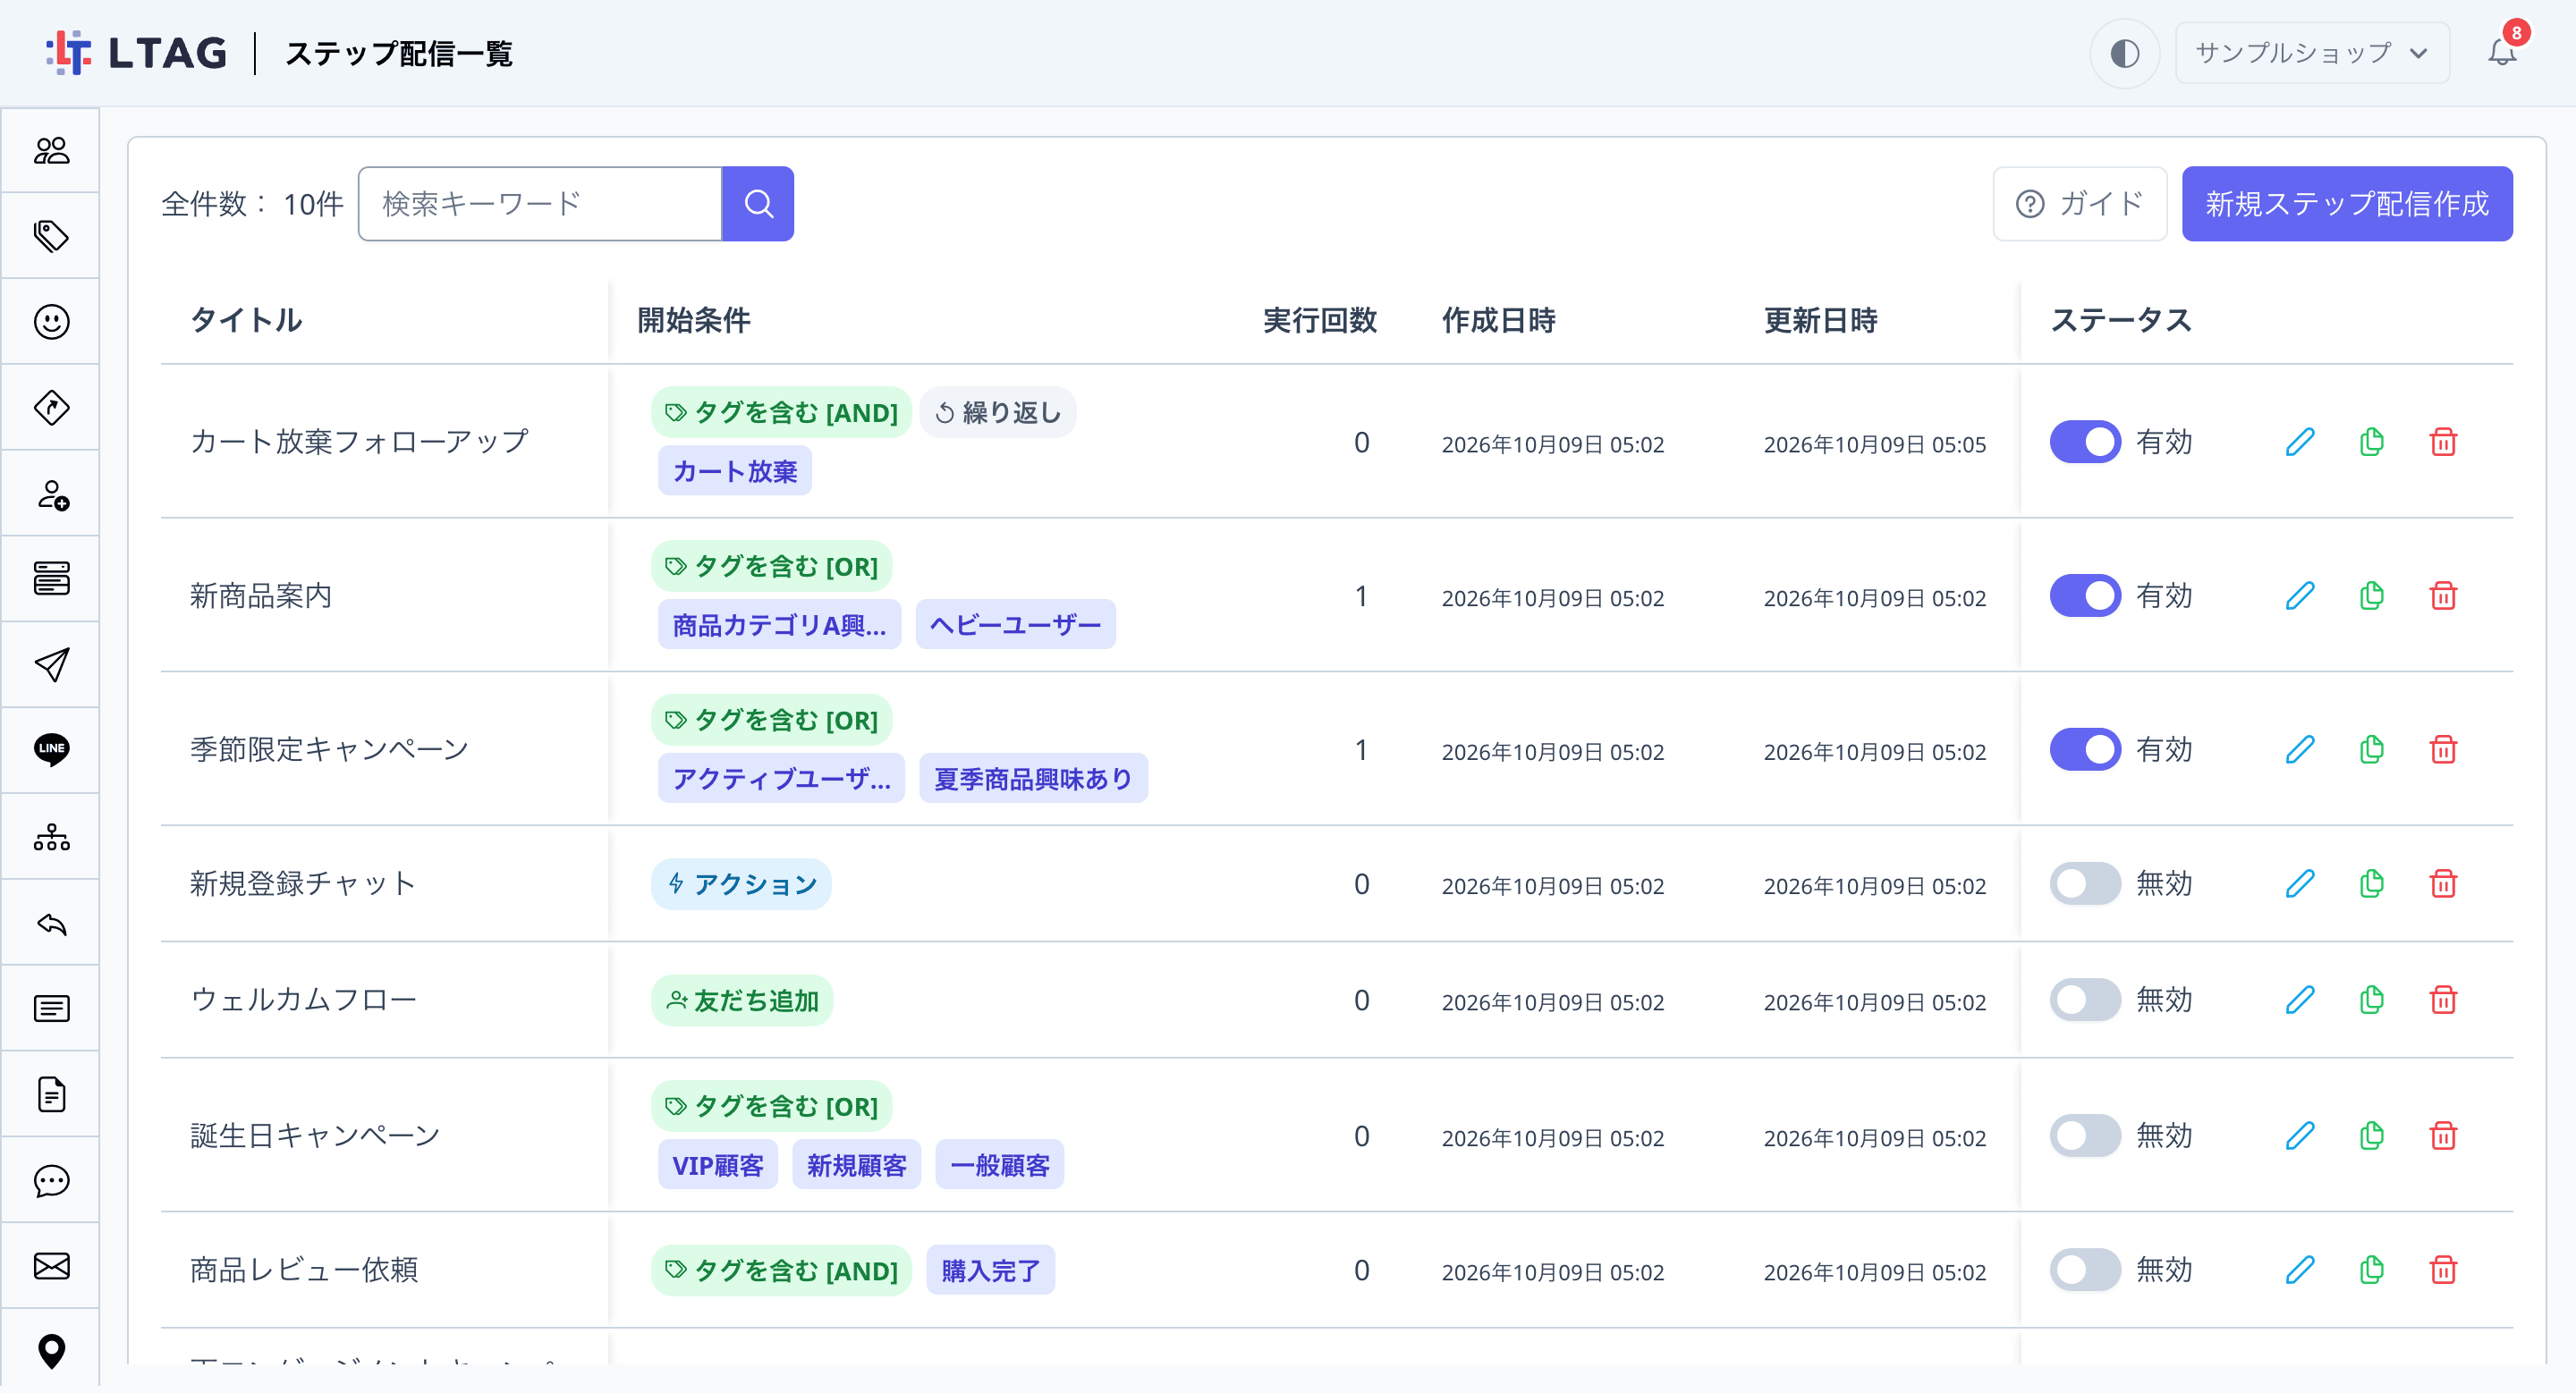Enable 誕生日キャンペーン status toggle

(2085, 1136)
